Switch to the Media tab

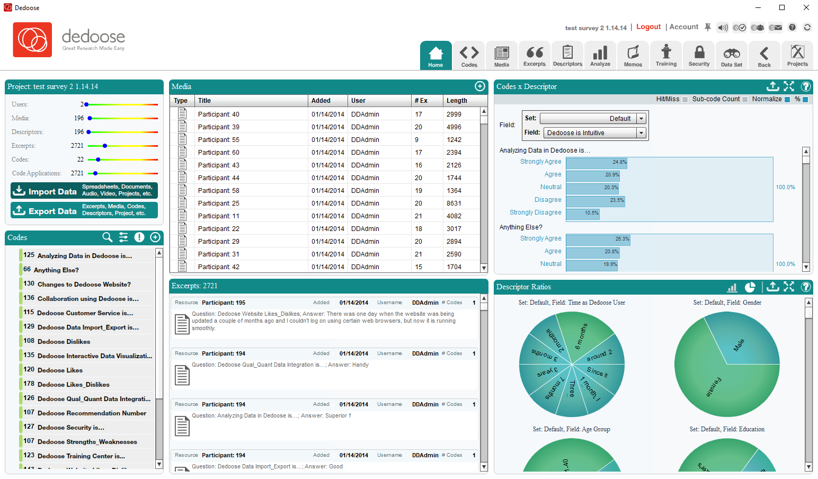point(502,56)
